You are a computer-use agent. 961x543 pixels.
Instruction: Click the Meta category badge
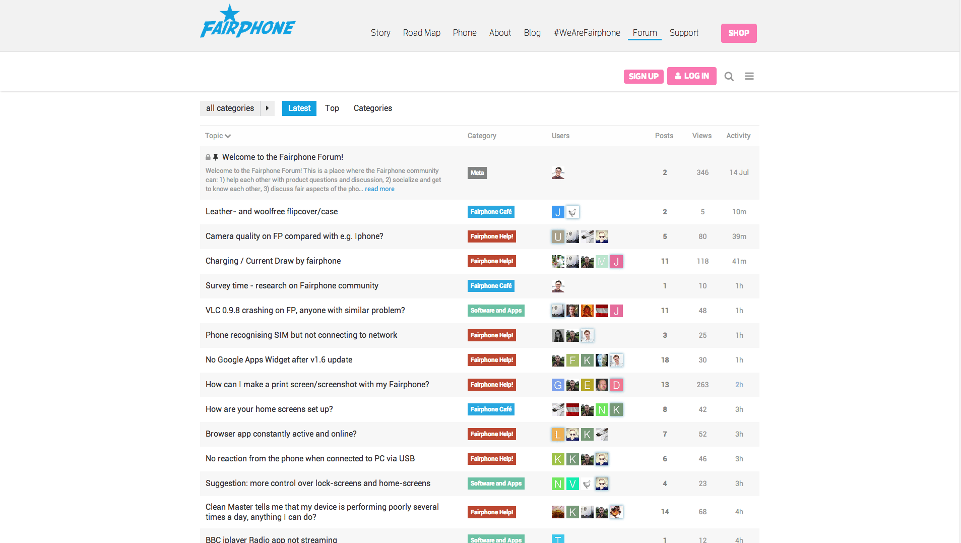(x=477, y=173)
